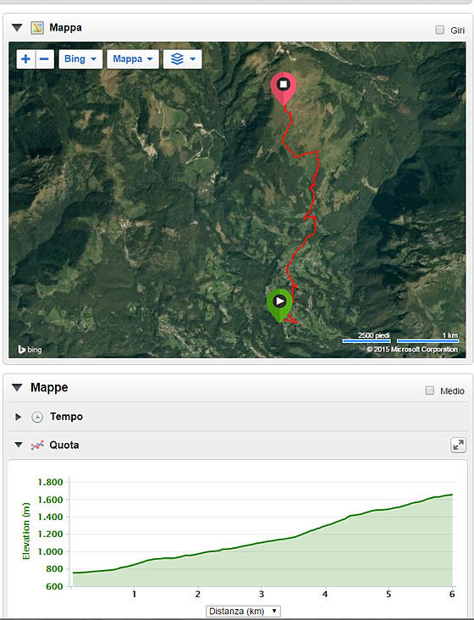Zoom out the map with minus button
This screenshot has width=474, height=620.
(x=45, y=59)
